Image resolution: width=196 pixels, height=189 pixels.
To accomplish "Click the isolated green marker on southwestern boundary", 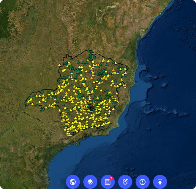I will click(42, 109).
